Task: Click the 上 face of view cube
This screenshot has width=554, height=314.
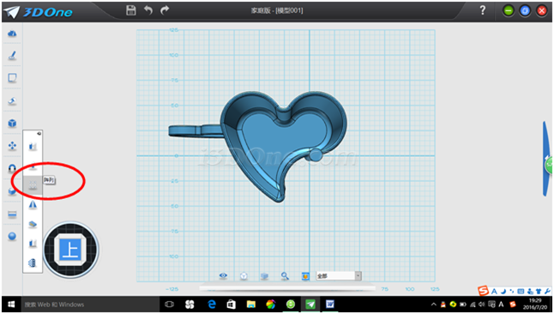Action: [x=70, y=250]
